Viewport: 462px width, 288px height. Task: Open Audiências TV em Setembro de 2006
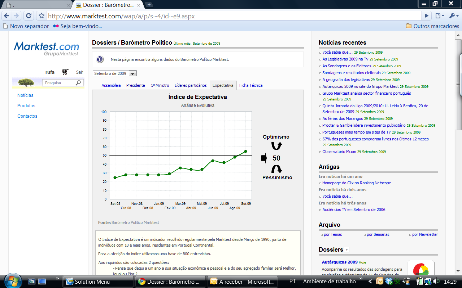[x=354, y=210]
